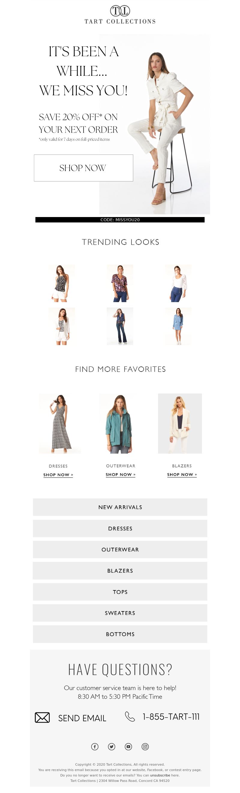The width and height of the screenshot is (240, 793).
Task: Follow the Dresses SHOP NOW link
Action: coord(58,475)
